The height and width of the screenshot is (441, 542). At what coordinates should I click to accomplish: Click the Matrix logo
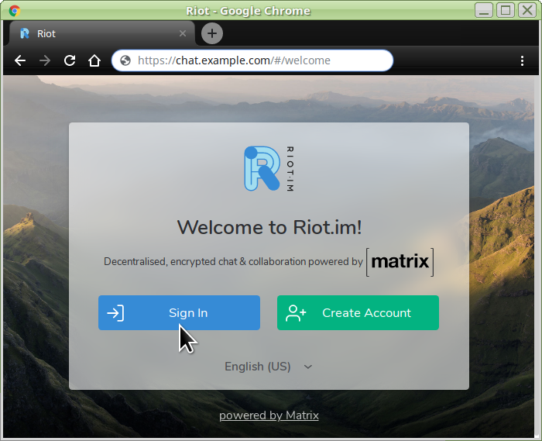click(x=400, y=262)
